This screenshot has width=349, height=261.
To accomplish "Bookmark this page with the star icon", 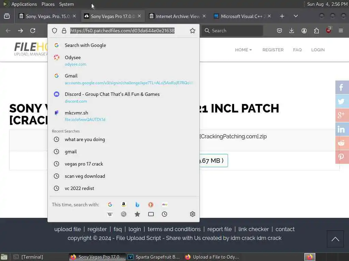I will [x=193, y=31].
